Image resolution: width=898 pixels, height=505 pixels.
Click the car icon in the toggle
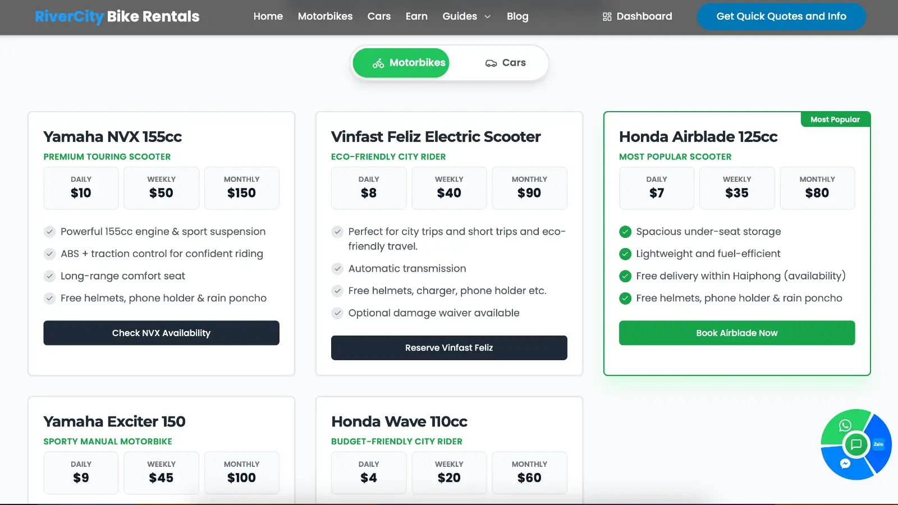[x=491, y=63]
